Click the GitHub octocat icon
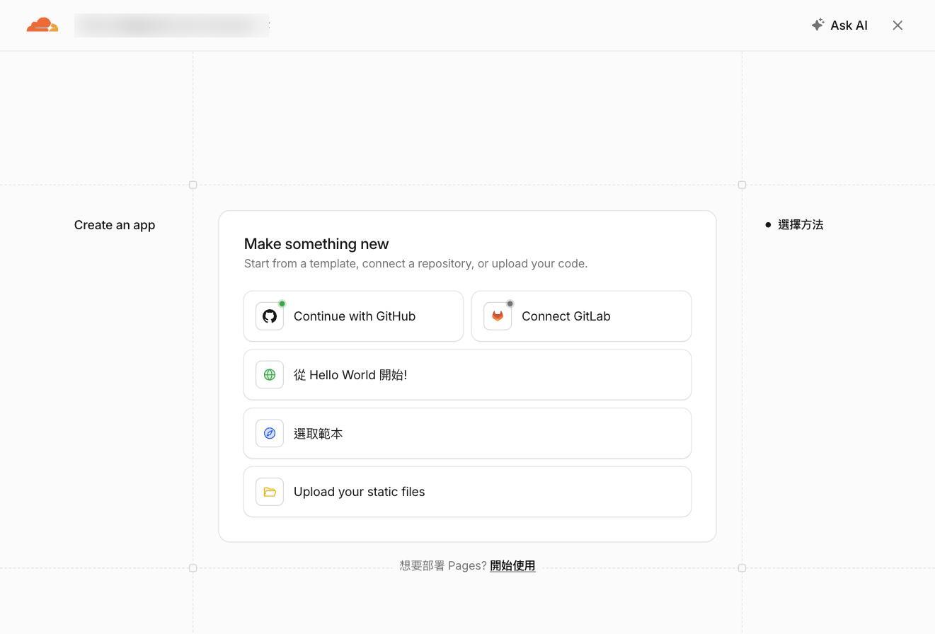Viewport: 935px width, 634px height. point(270,316)
